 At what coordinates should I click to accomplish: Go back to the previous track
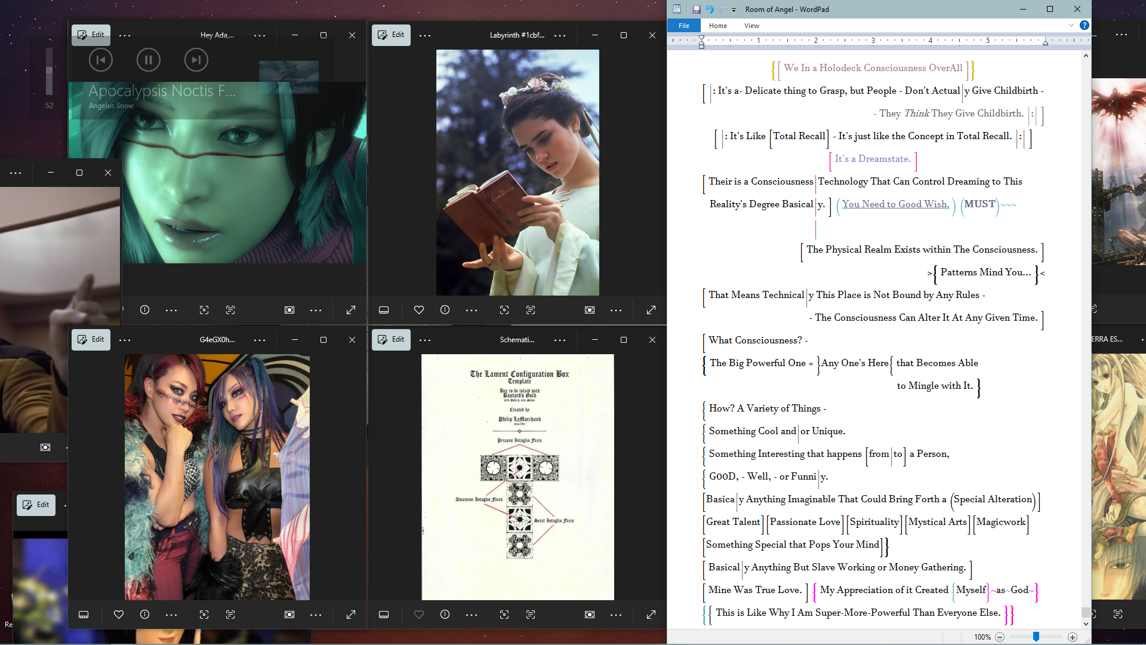pos(100,60)
